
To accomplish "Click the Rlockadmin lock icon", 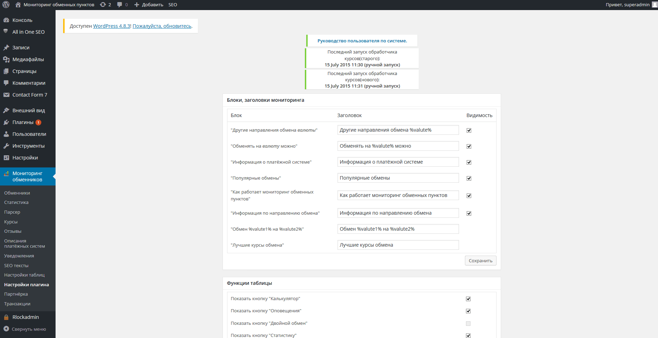I will (x=6, y=317).
